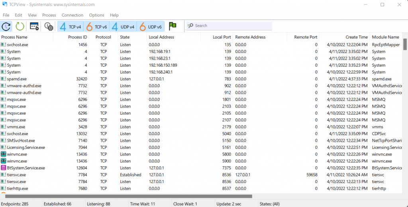Select the local address 192.168.19.1 cell
The width and height of the screenshot is (408, 207).
point(159,51)
